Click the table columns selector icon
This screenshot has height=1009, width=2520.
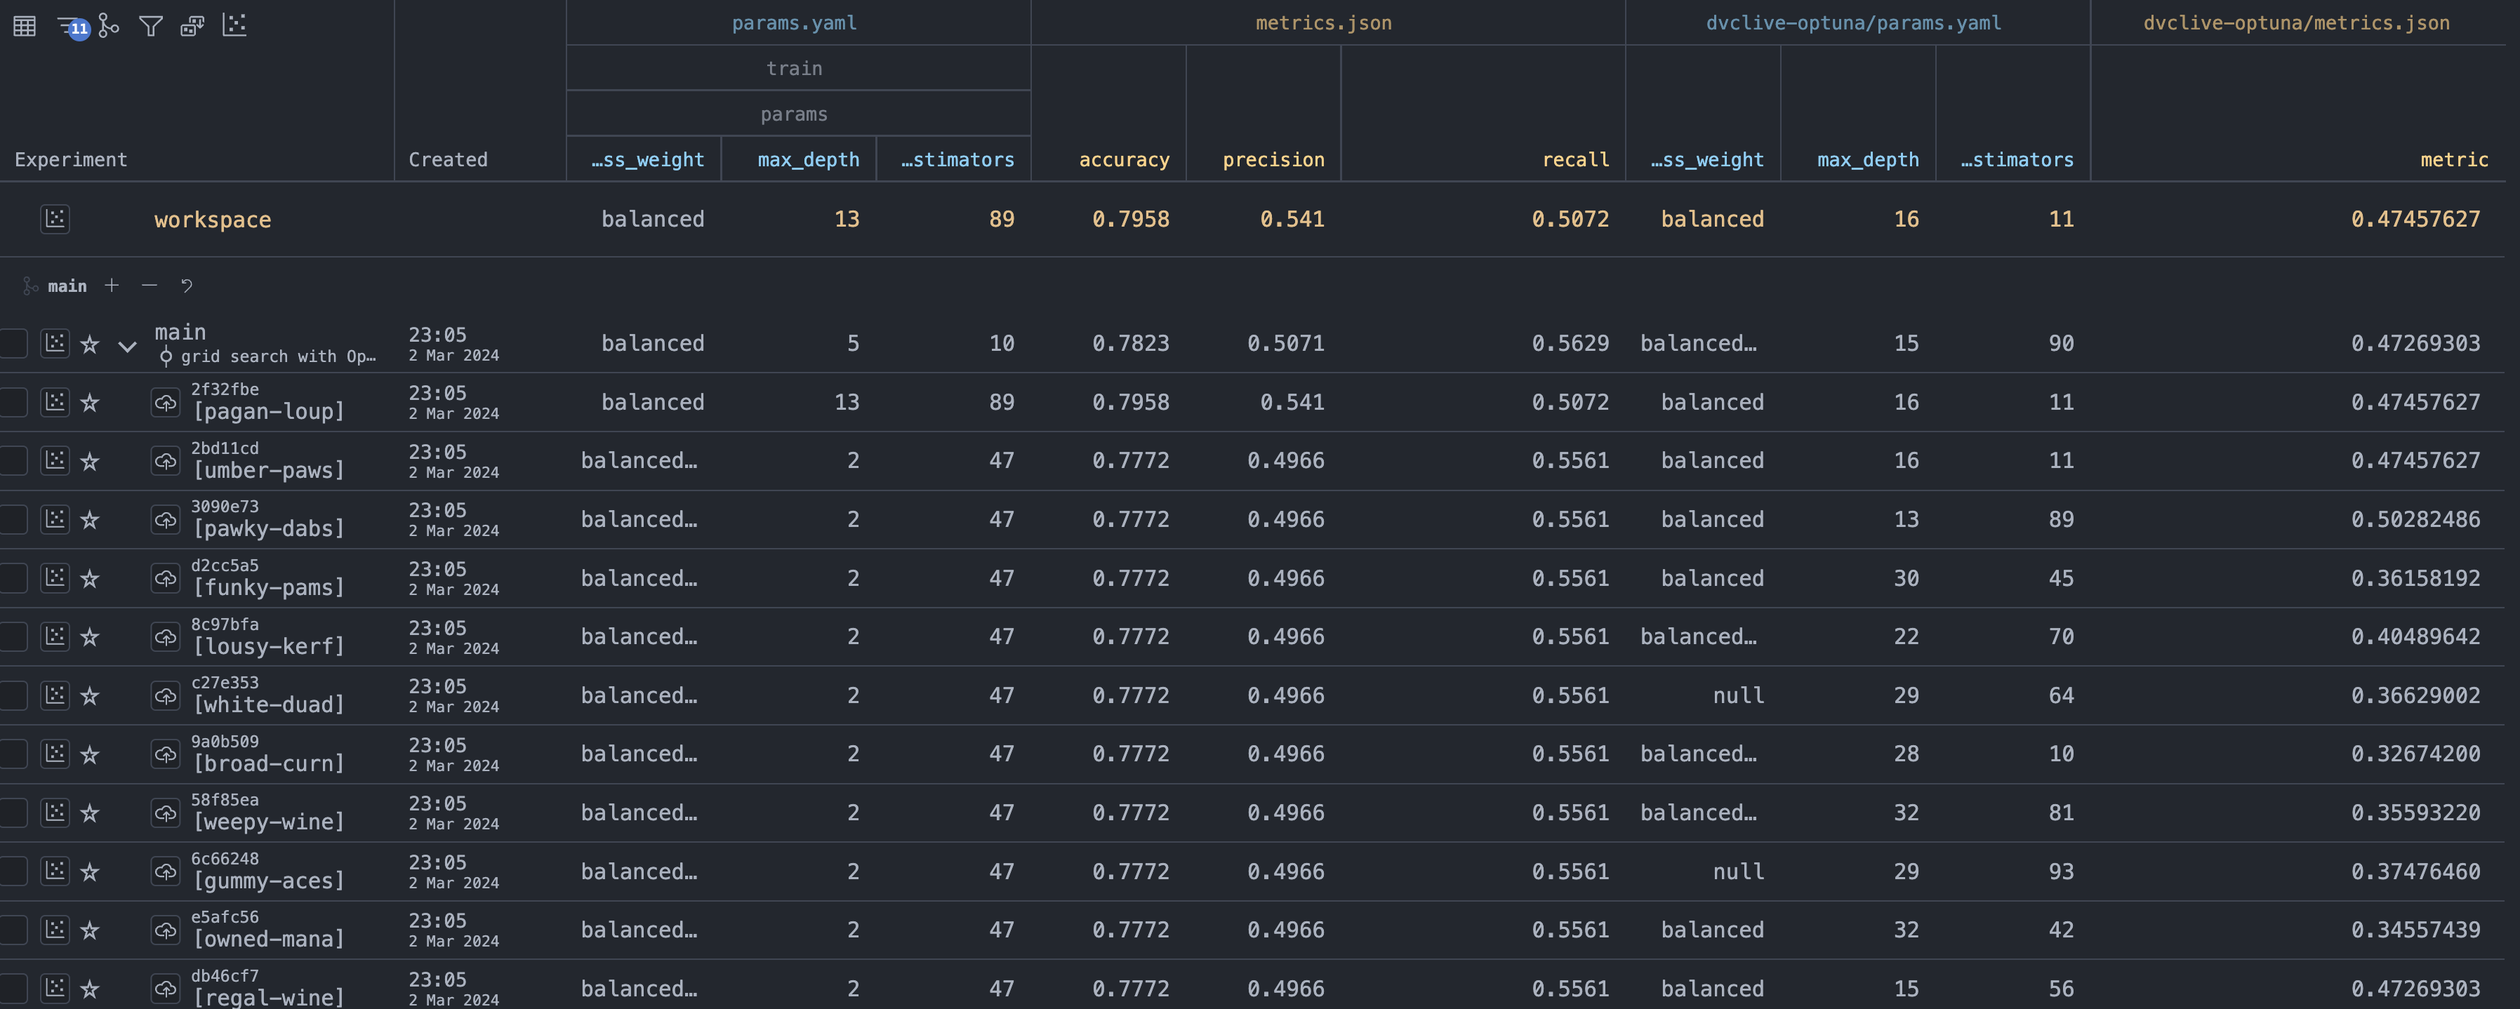click(x=25, y=27)
